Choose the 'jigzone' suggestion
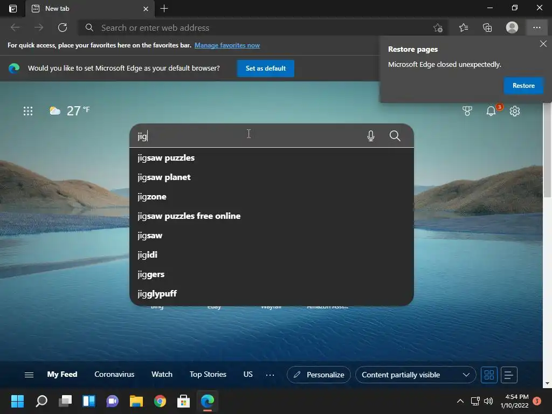Viewport: 552px width, 414px height. (272, 196)
